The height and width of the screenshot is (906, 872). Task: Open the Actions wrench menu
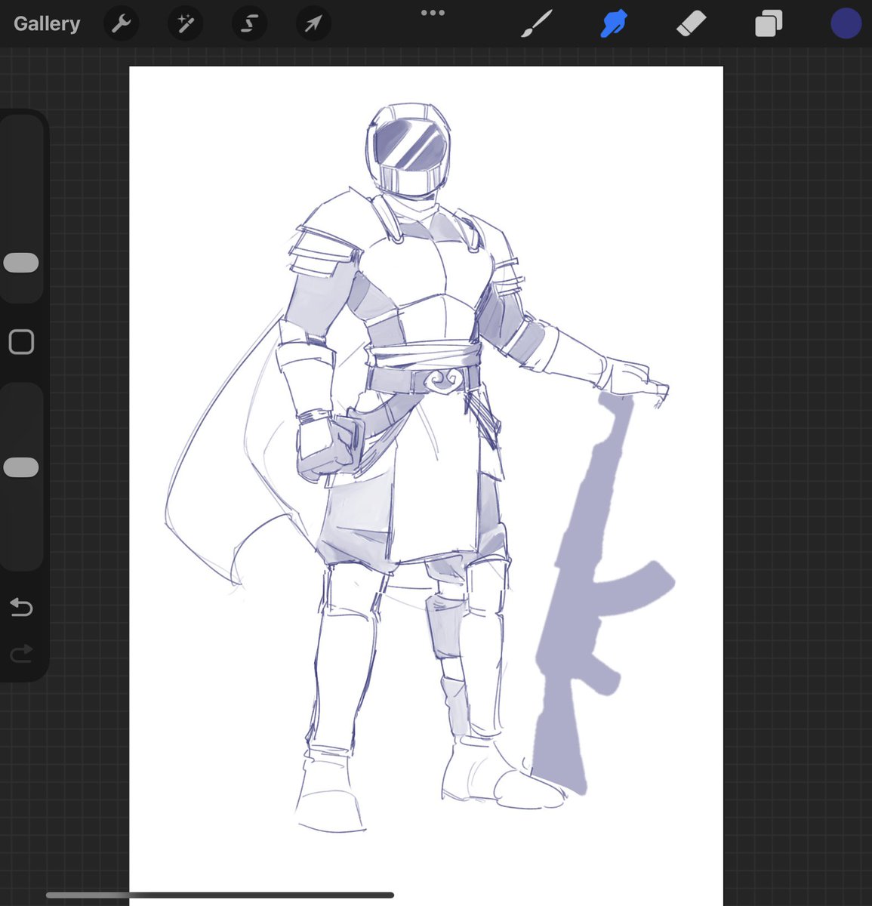point(121,24)
